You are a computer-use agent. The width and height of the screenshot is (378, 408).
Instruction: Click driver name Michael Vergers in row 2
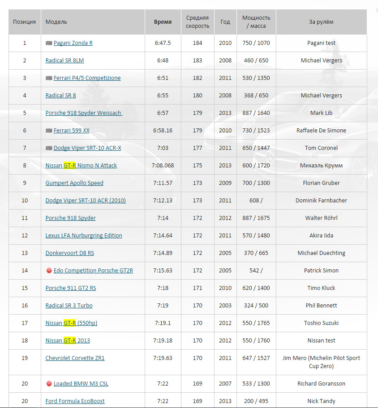pyautogui.click(x=321, y=60)
